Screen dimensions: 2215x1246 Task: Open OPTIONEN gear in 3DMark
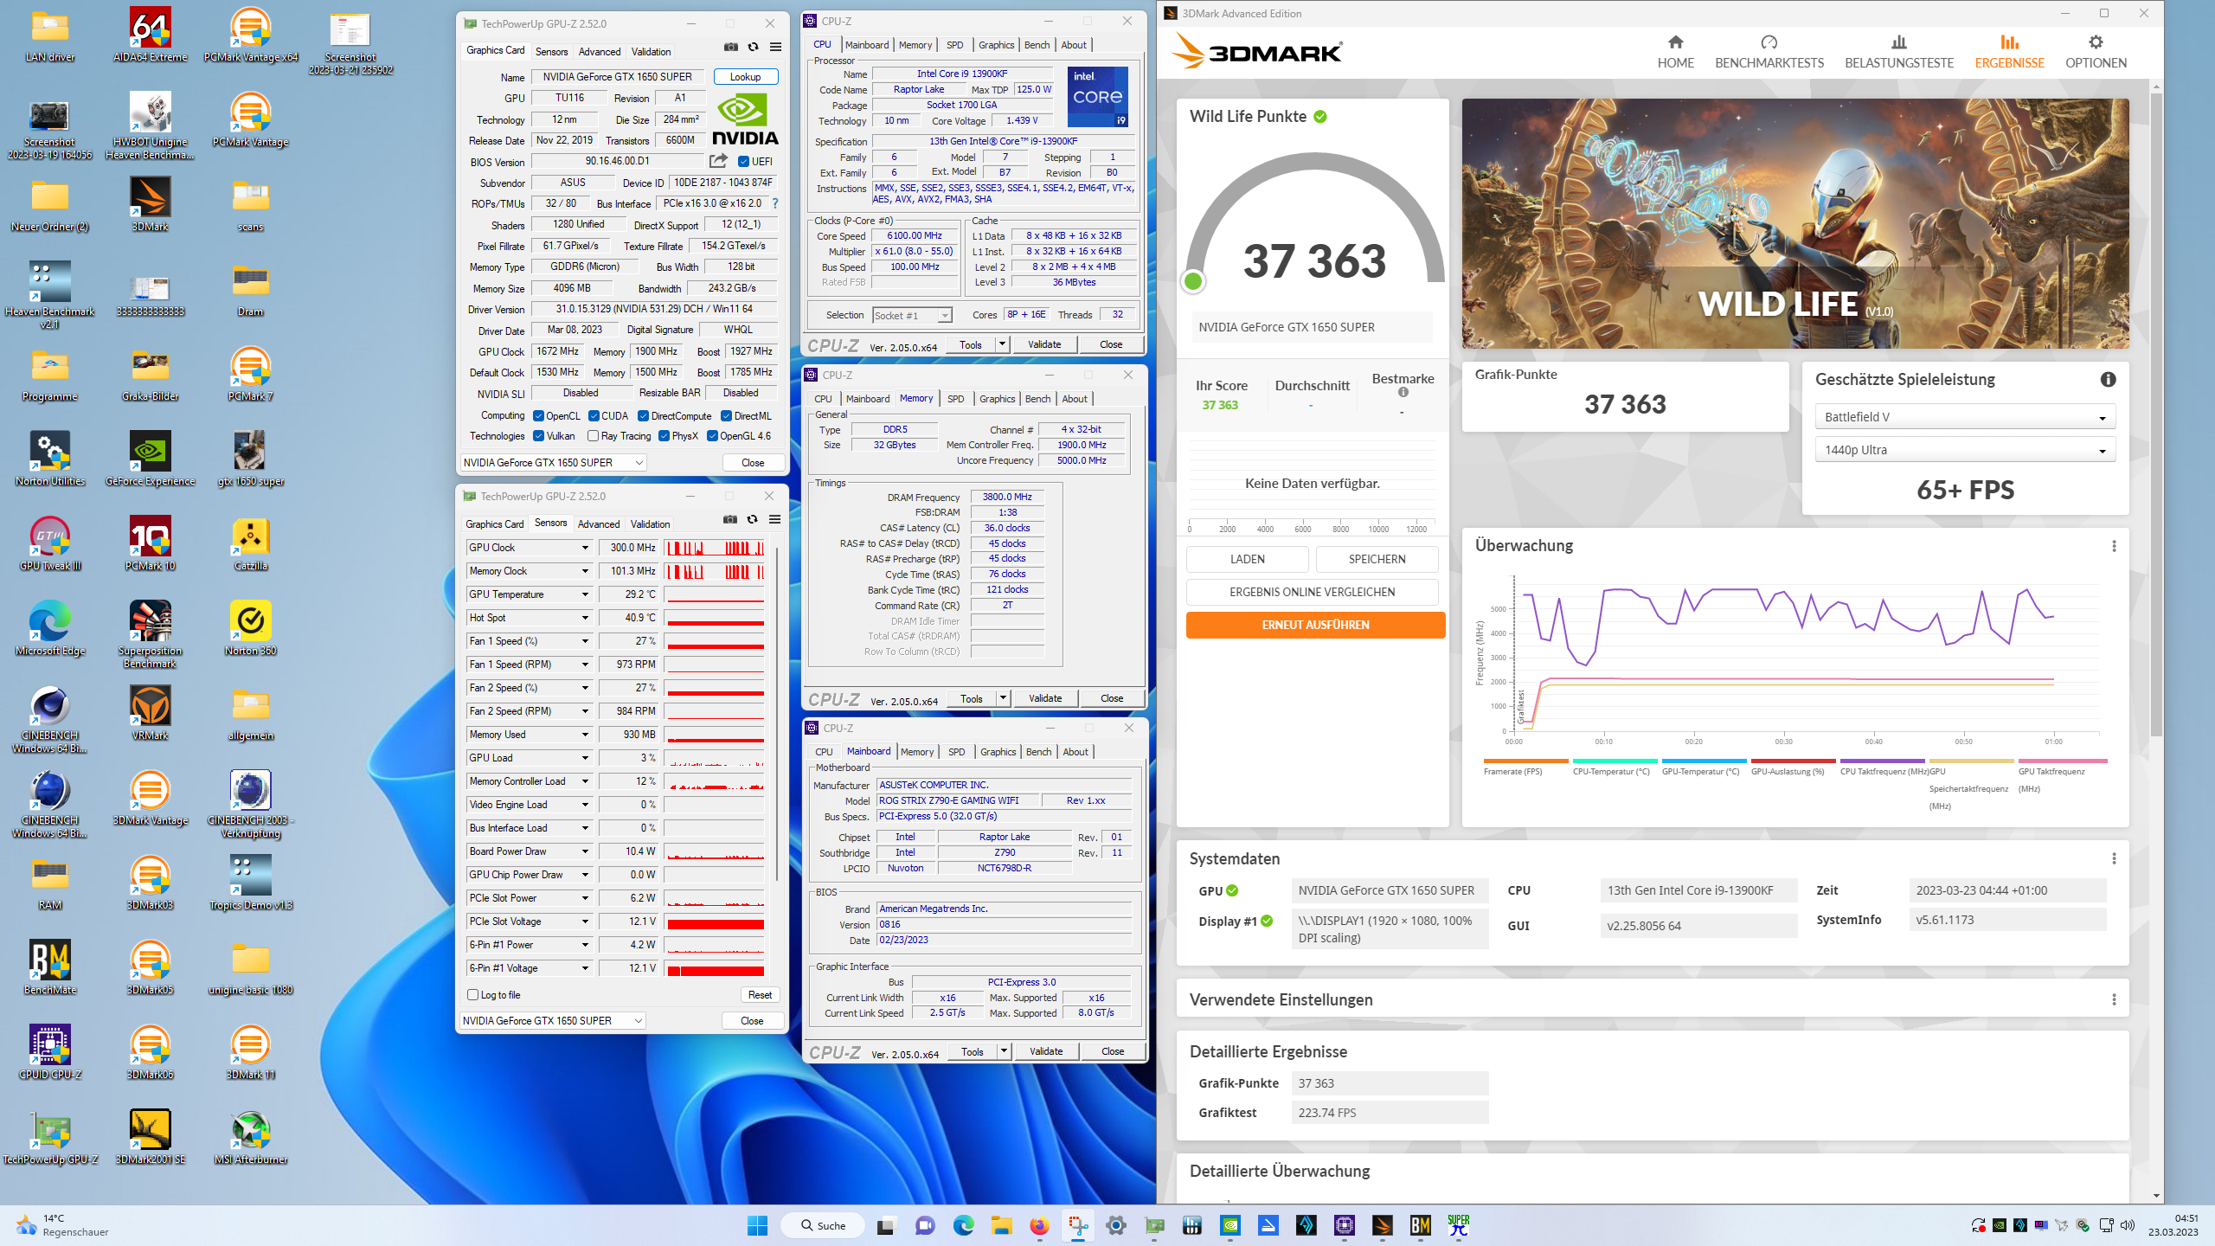(x=2095, y=52)
